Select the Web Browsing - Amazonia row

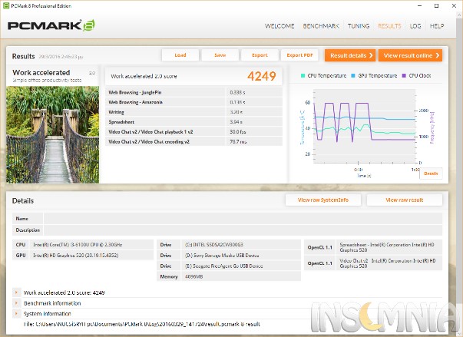click(x=193, y=102)
